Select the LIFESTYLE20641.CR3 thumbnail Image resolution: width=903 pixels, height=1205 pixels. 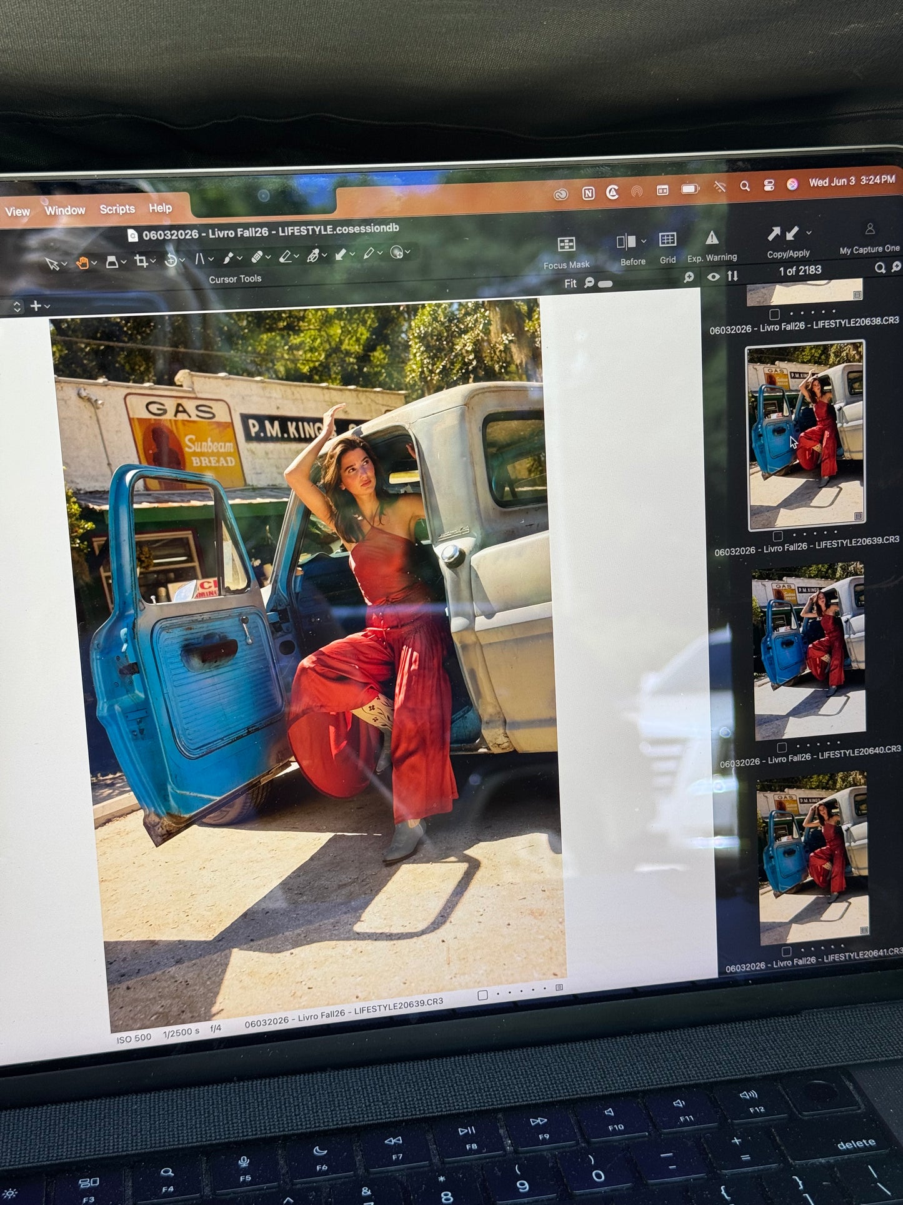click(814, 859)
